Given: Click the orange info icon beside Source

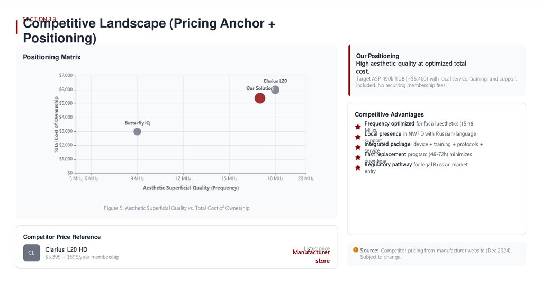Looking at the screenshot, I should [356, 250].
